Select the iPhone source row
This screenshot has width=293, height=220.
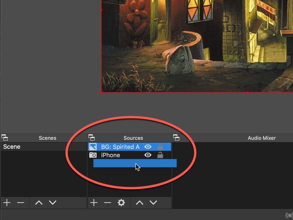click(130, 155)
